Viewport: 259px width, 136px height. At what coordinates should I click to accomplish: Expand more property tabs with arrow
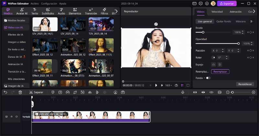point(254,11)
